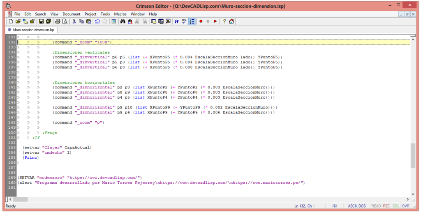Cut the selection with the scissors icon
421x213 pixels.
point(74,21)
